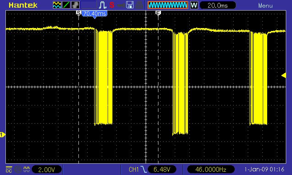Click the 70.40ms trigger position label

point(95,13)
